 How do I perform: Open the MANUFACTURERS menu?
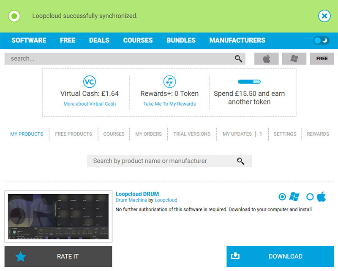click(237, 40)
